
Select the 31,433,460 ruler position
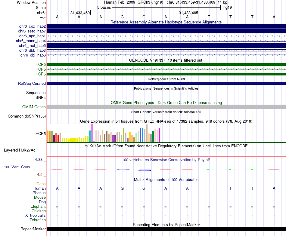point(80,13)
